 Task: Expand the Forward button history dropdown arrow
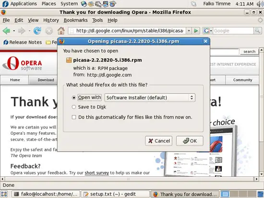pos(29,31)
